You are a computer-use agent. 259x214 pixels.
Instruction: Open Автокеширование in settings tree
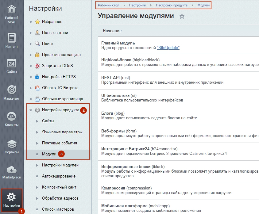click(59, 176)
